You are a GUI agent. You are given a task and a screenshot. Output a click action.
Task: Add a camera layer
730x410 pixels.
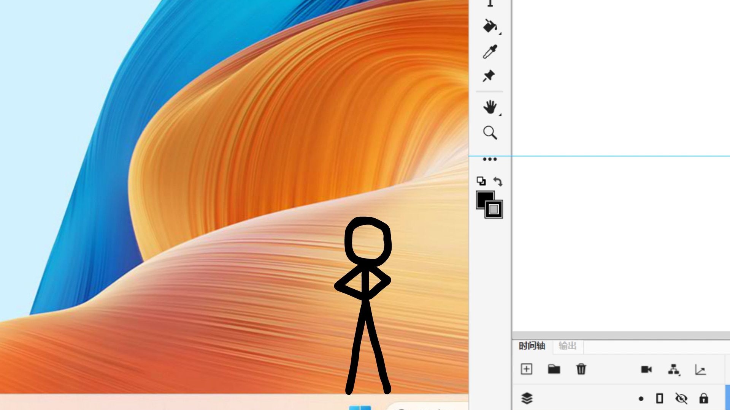[646, 369]
